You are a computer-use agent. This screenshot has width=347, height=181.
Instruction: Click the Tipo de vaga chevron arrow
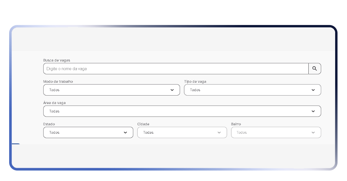click(313, 90)
